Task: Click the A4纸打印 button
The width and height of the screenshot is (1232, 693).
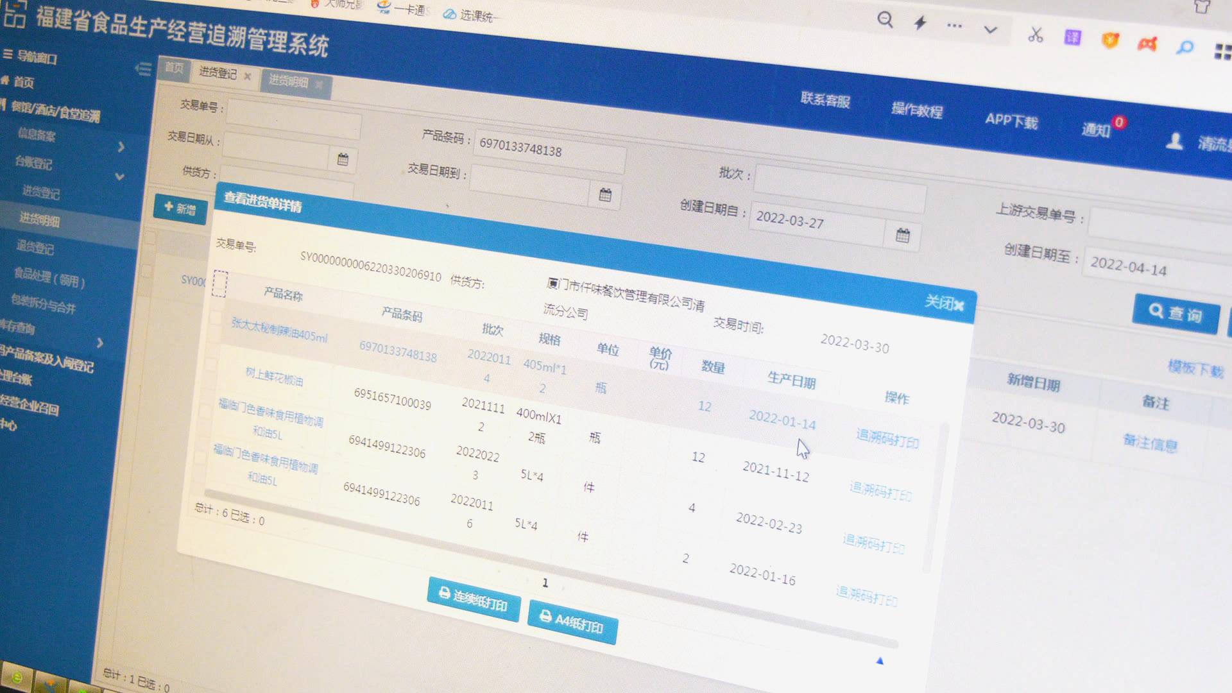Action: pos(572,622)
